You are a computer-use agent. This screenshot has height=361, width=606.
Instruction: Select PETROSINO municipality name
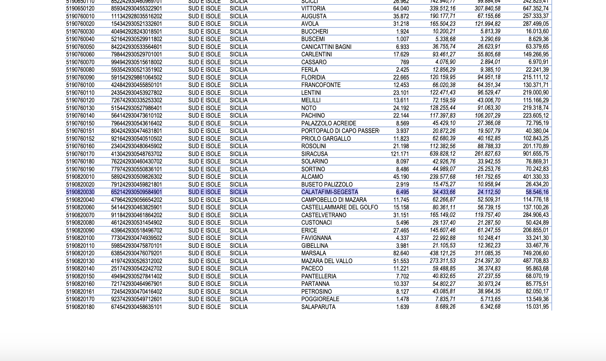coord(317,292)
